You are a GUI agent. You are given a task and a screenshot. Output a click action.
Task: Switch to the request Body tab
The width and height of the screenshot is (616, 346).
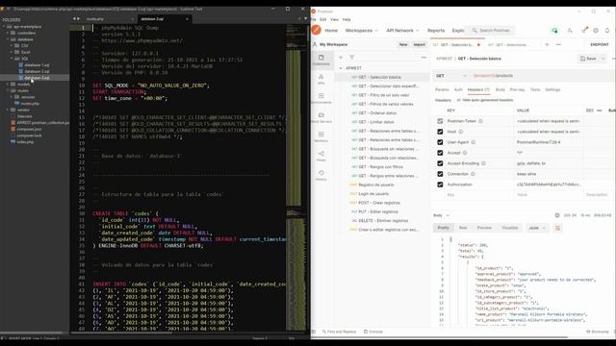point(500,89)
